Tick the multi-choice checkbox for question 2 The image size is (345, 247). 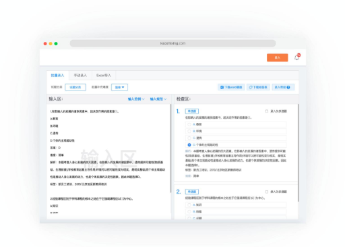point(267,192)
